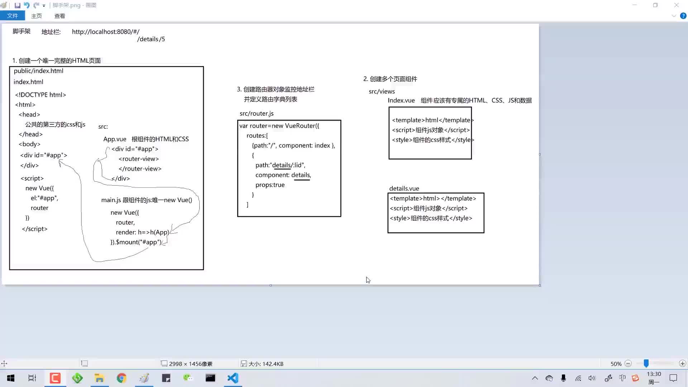Show hidden system tray icons
The width and height of the screenshot is (688, 387).
pos(535,378)
